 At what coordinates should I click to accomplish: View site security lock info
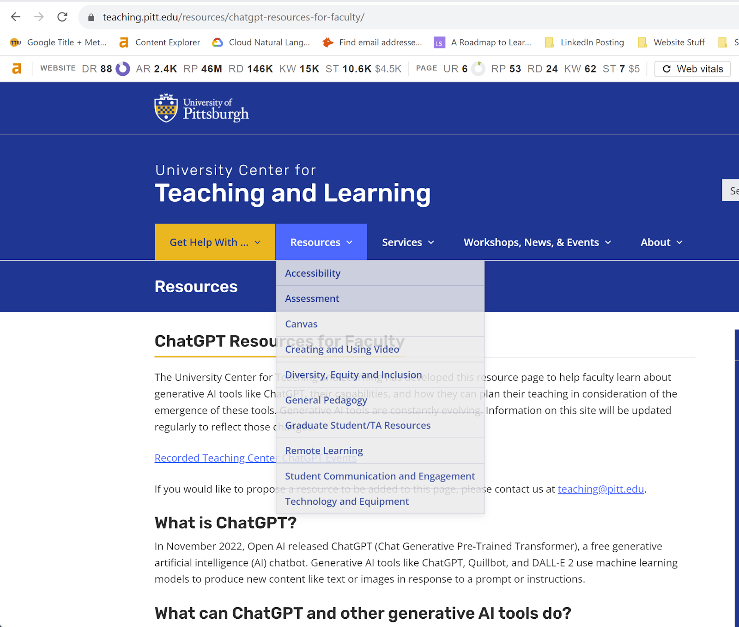pyautogui.click(x=91, y=18)
